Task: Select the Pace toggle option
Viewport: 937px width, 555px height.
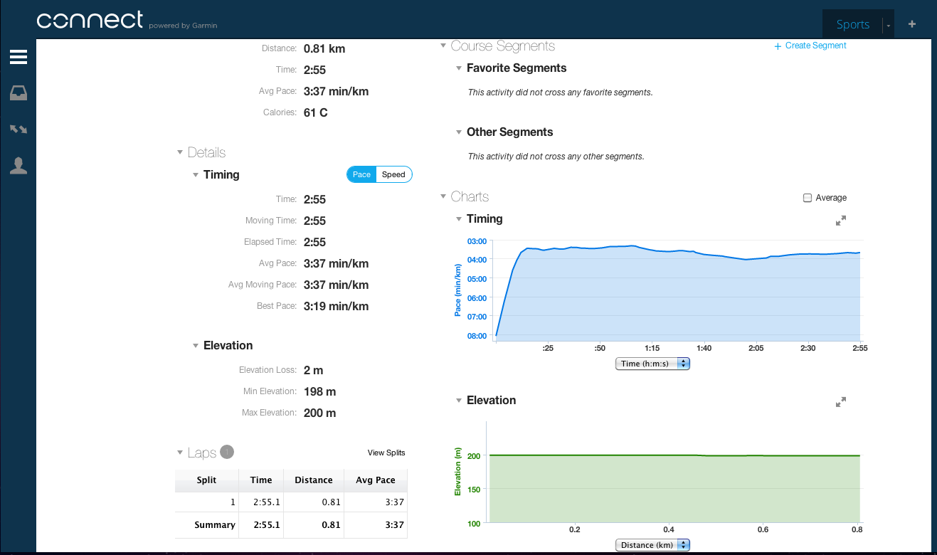Action: [361, 174]
